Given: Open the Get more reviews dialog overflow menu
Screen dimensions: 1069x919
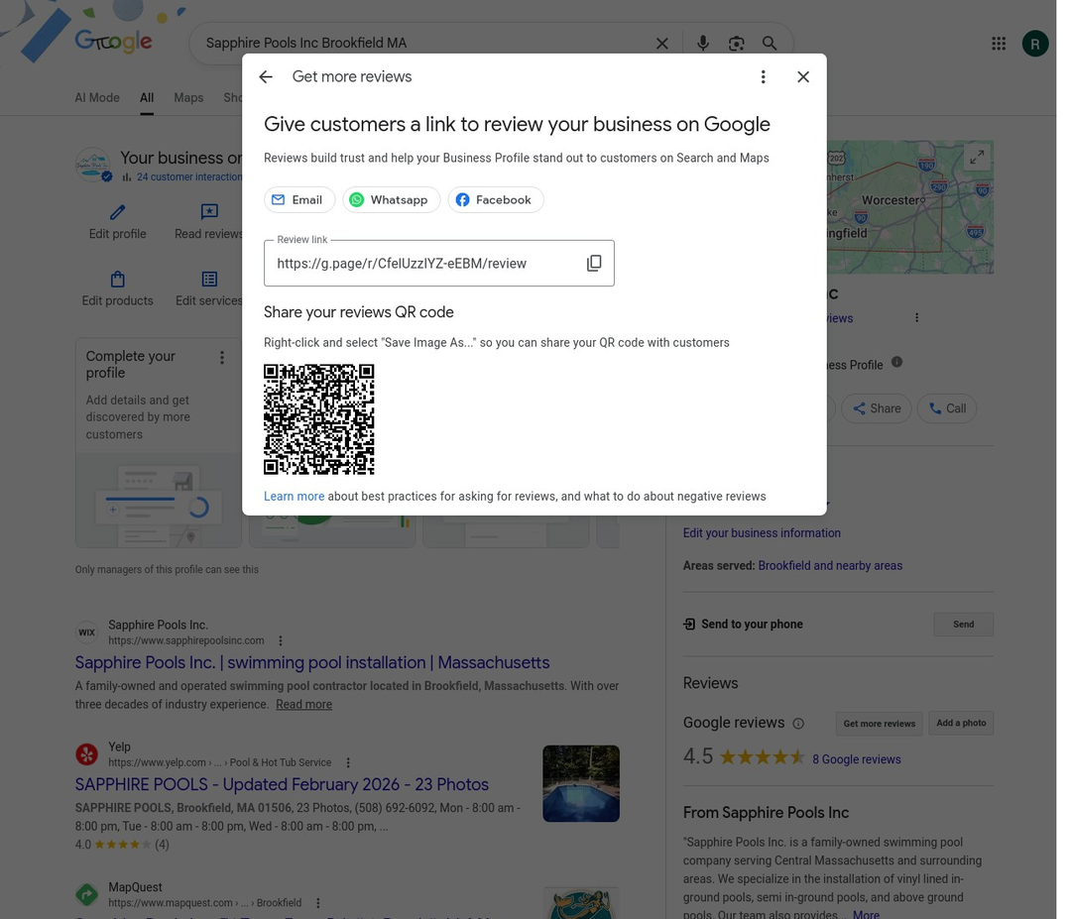Looking at the screenshot, I should 763,76.
